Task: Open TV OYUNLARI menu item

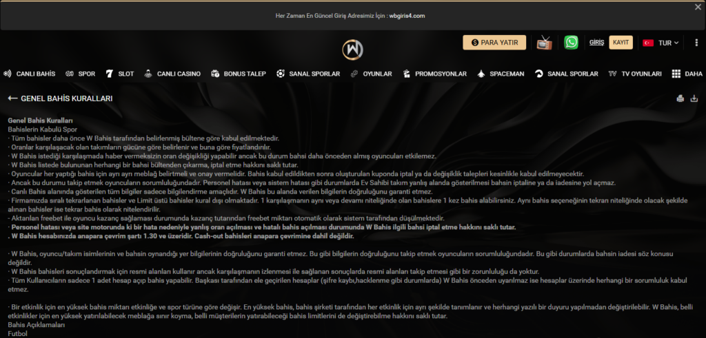Action: click(x=642, y=74)
